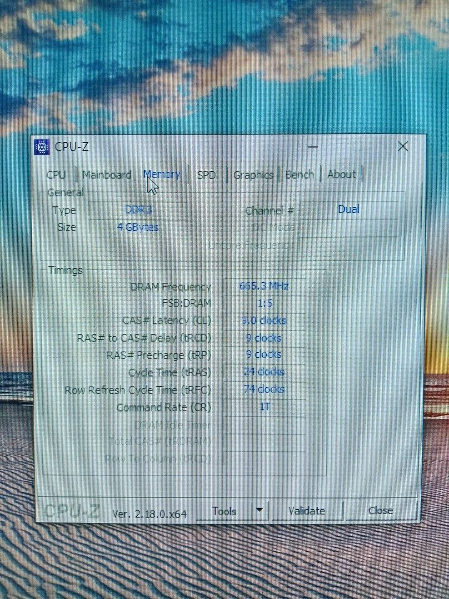The height and width of the screenshot is (599, 449).
Task: Click the 665.3 MHz DRAM frequency value
Action: (264, 286)
